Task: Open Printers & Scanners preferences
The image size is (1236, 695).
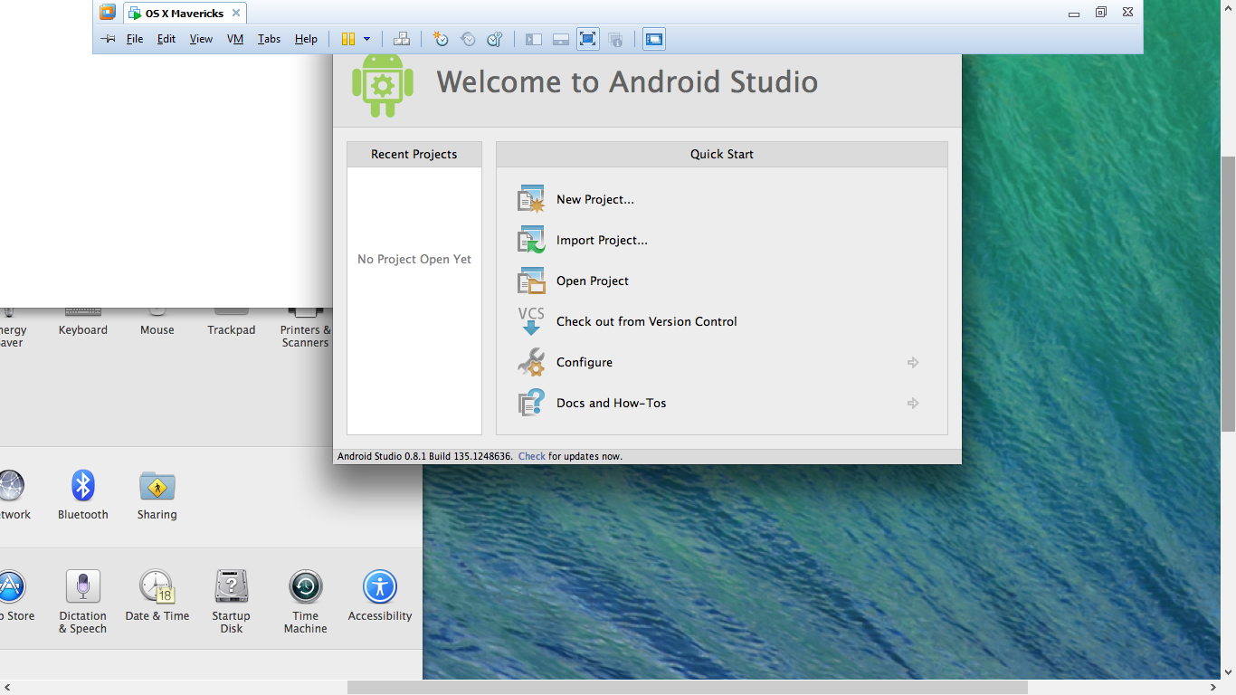Action: click(306, 328)
